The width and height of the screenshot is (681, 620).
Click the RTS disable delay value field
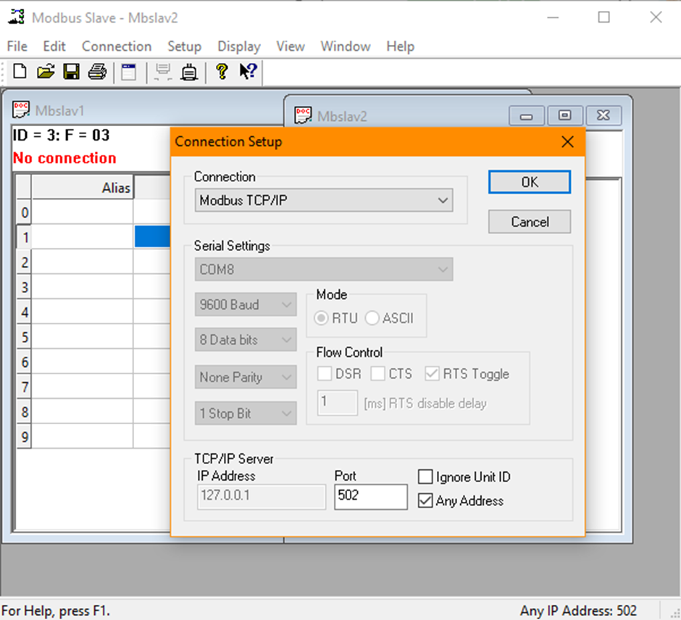coord(337,403)
